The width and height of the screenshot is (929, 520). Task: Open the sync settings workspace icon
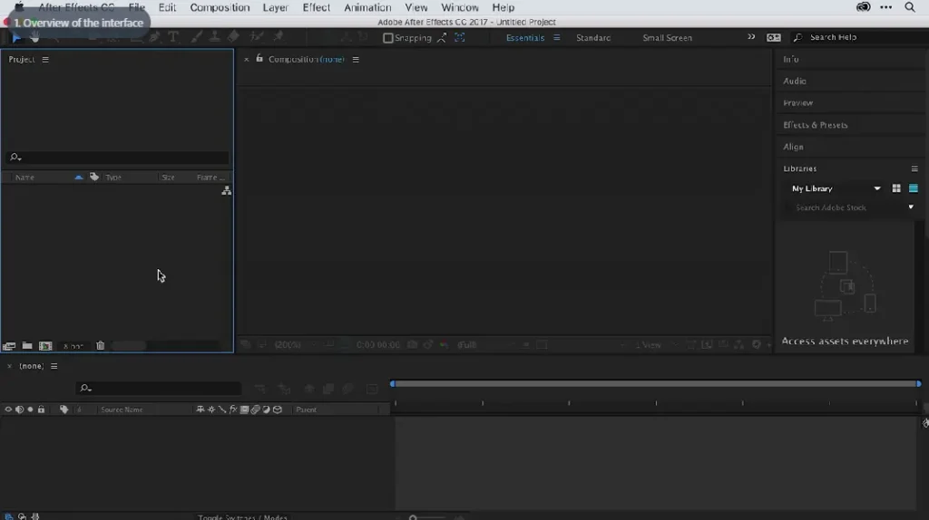point(774,37)
